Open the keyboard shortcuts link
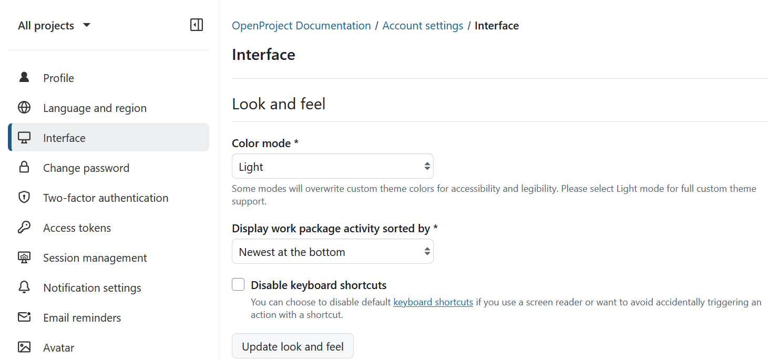This screenshot has height=360, width=768. point(433,302)
